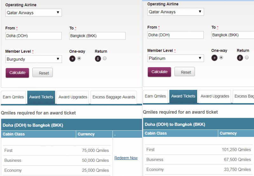The width and height of the screenshot is (254, 176).
Task: Click the return arrows icon in the Burgundy panel
Action: point(98,59)
